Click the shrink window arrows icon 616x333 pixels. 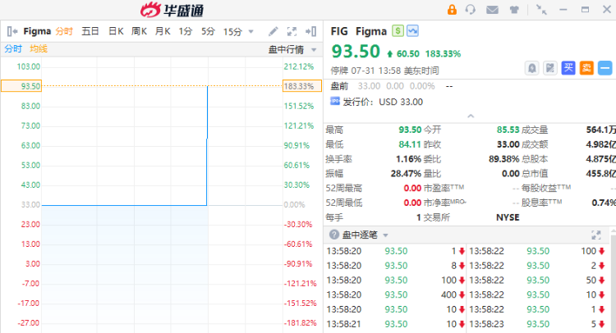click(x=541, y=10)
